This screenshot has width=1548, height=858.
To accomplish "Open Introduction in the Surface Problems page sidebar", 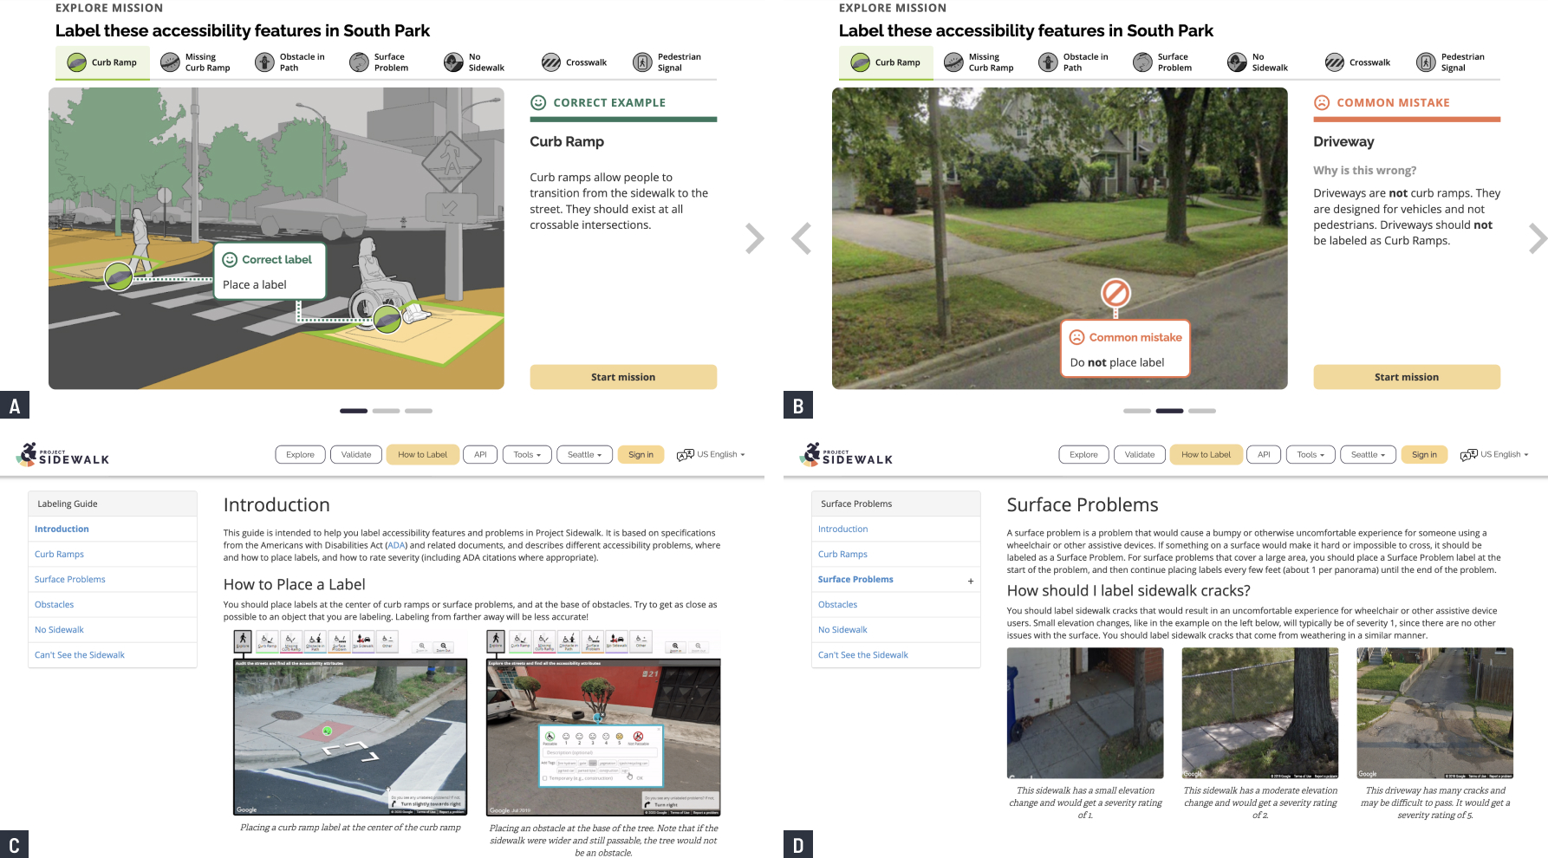I will click(x=896, y=530).
